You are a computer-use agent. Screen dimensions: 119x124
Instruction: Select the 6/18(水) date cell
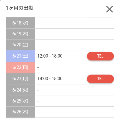(x=21, y=23)
